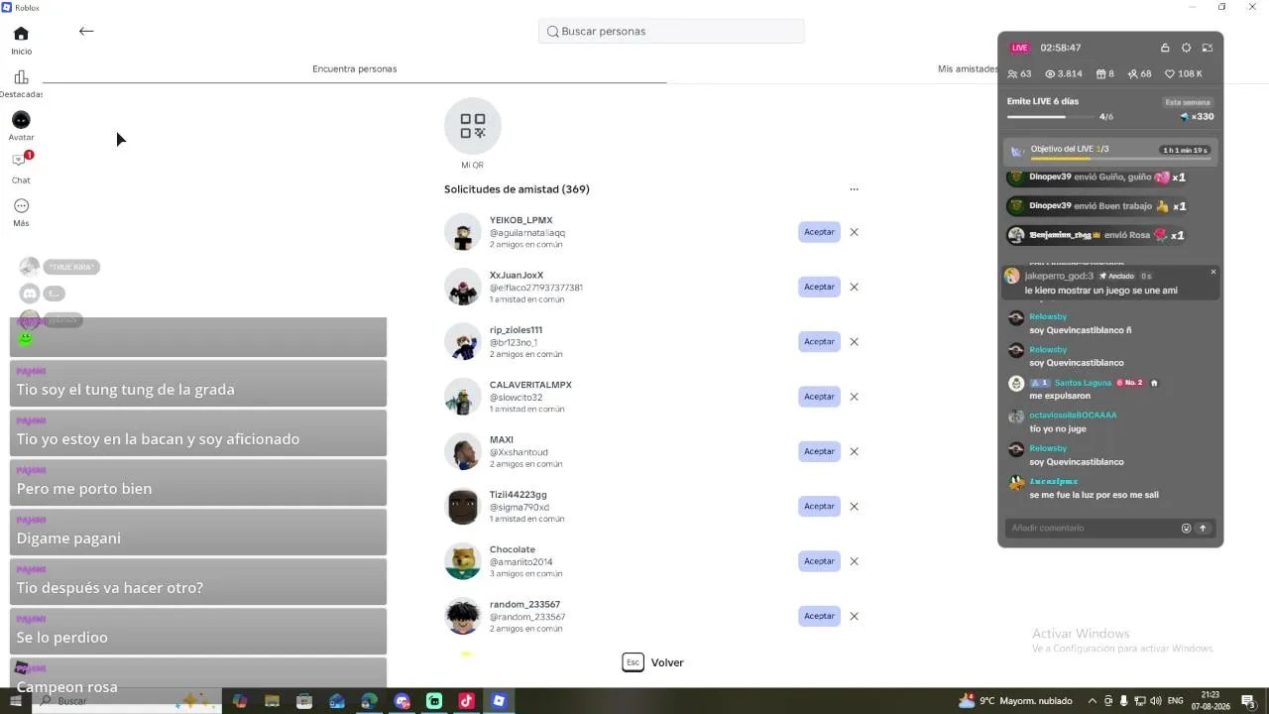
Task: Click the LIVE panel screen-switch icon
Action: click(1208, 48)
